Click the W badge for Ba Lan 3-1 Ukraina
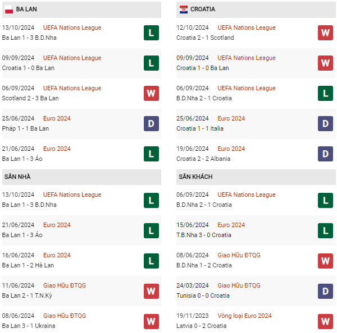337x333 pixels. coord(151,321)
